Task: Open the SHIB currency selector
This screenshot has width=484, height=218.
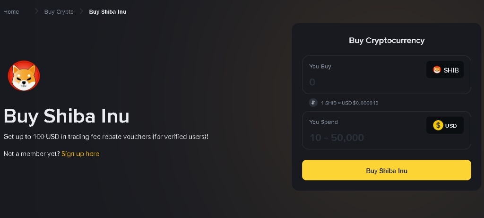Action: (445, 70)
